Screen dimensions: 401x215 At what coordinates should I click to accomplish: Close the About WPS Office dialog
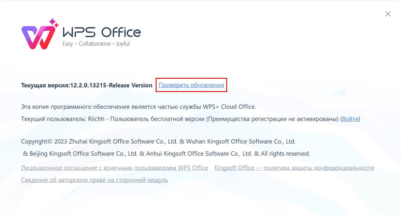click(388, 14)
